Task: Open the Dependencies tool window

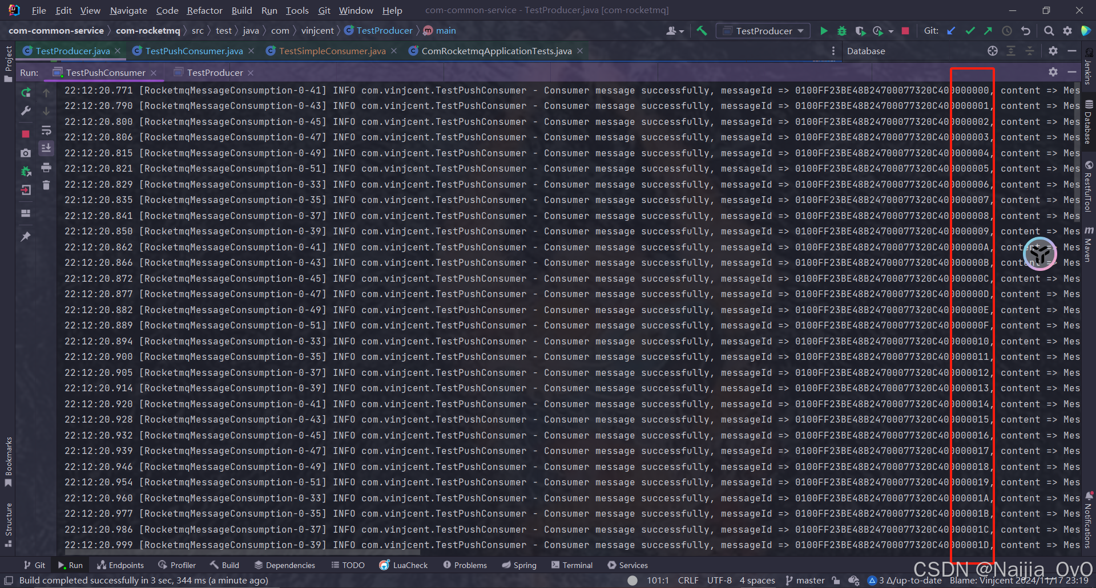Action: point(284,565)
